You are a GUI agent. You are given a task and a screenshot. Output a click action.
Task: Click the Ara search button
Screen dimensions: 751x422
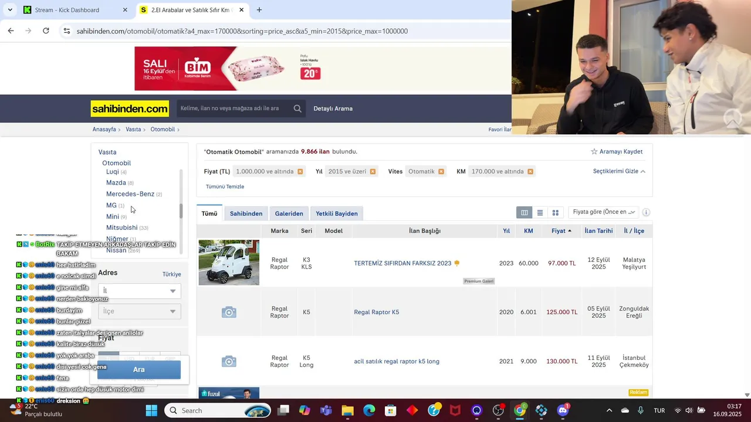tap(139, 370)
